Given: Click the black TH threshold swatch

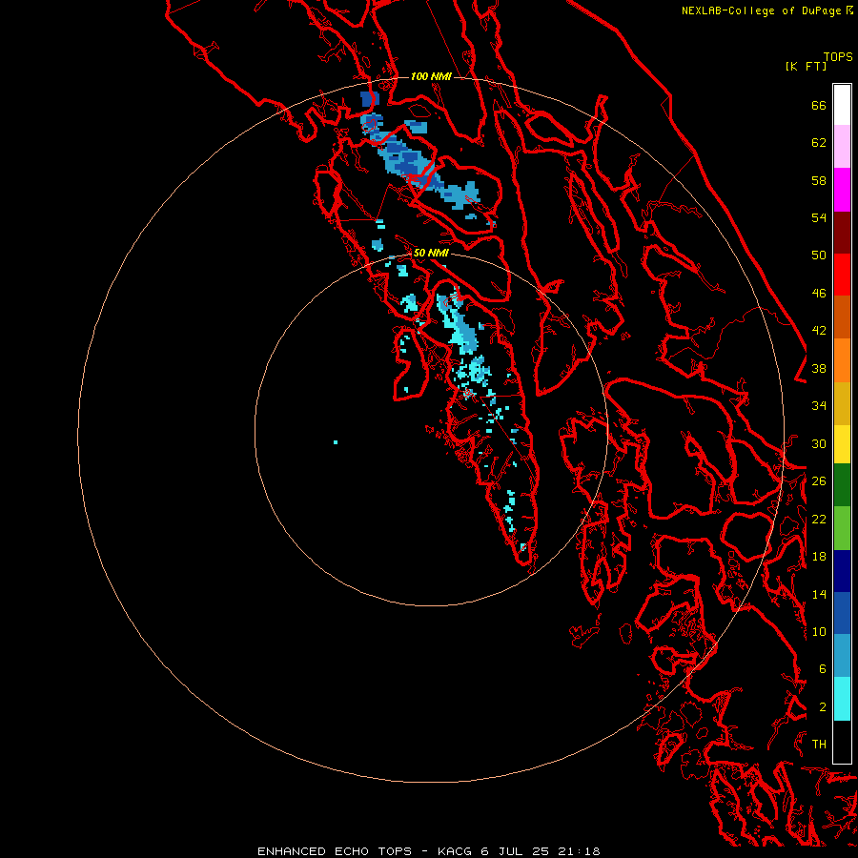Looking at the screenshot, I should (x=842, y=742).
